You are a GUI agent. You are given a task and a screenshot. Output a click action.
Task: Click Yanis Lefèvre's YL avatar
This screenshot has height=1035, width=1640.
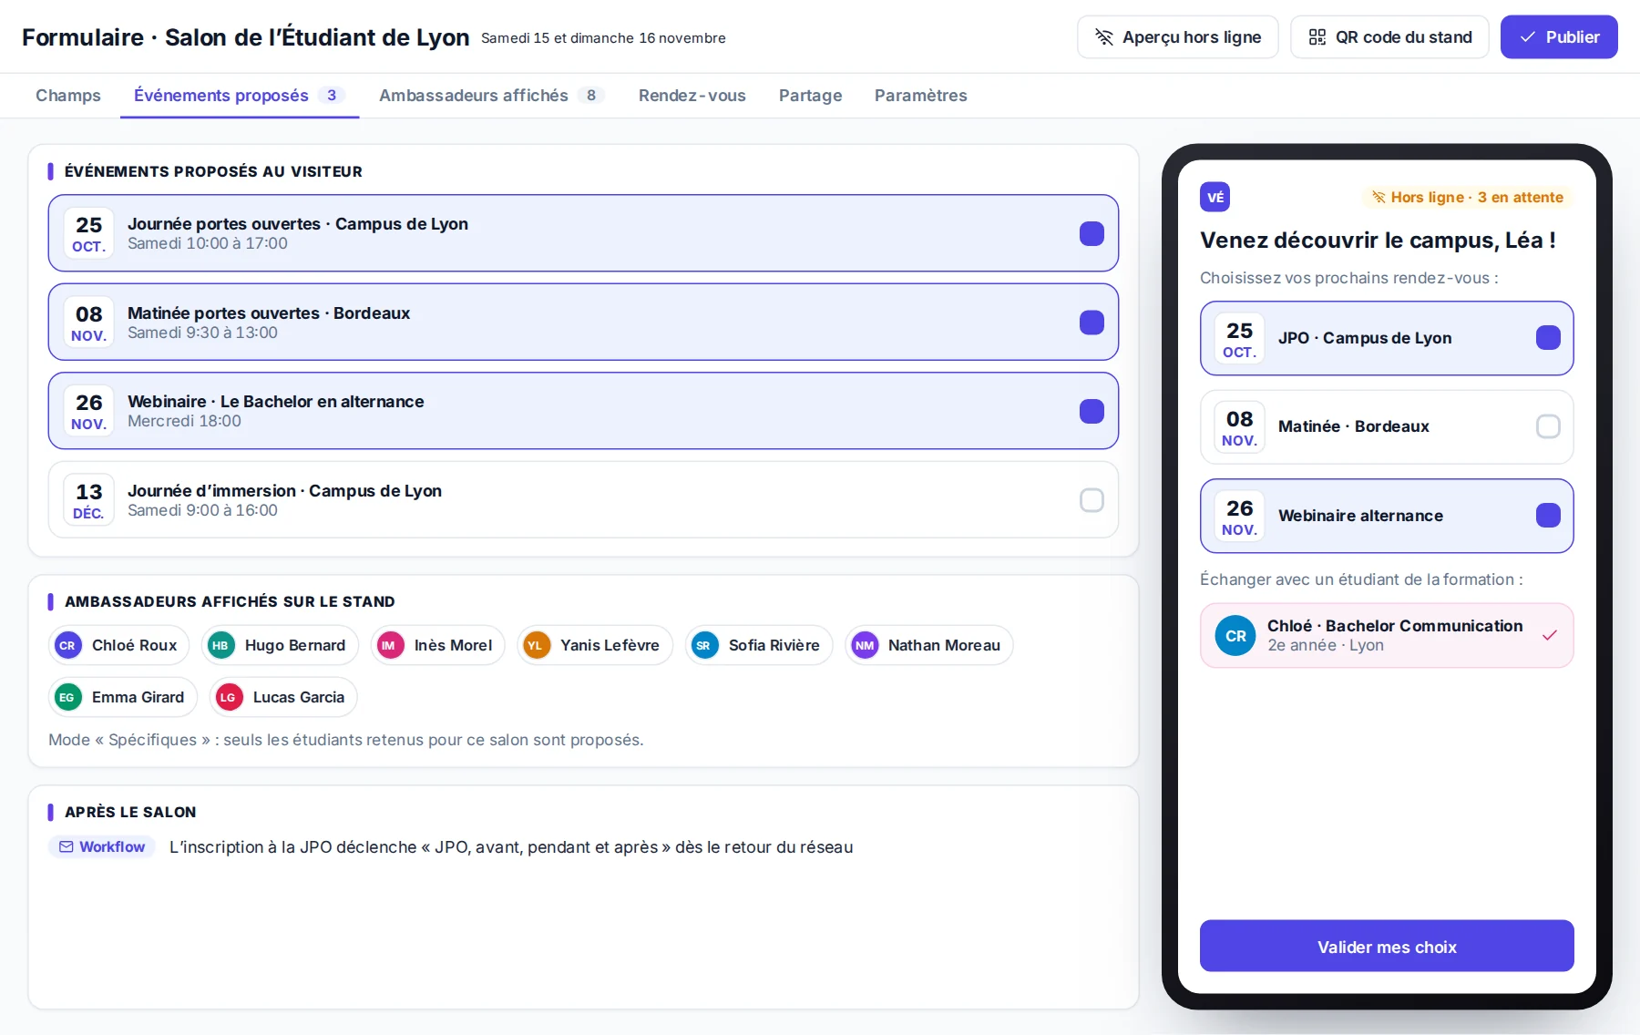[536, 645]
